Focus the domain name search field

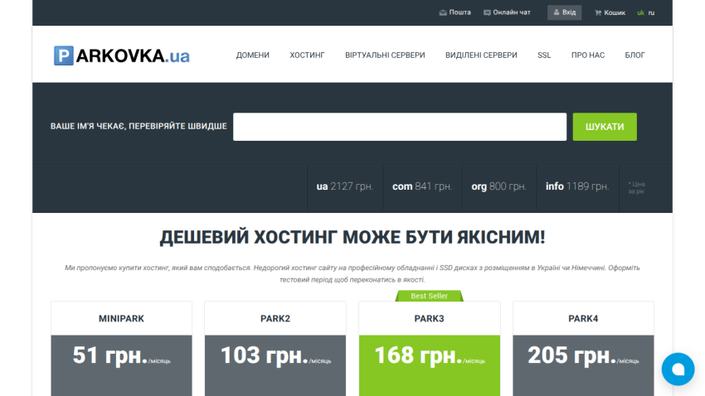(x=400, y=127)
